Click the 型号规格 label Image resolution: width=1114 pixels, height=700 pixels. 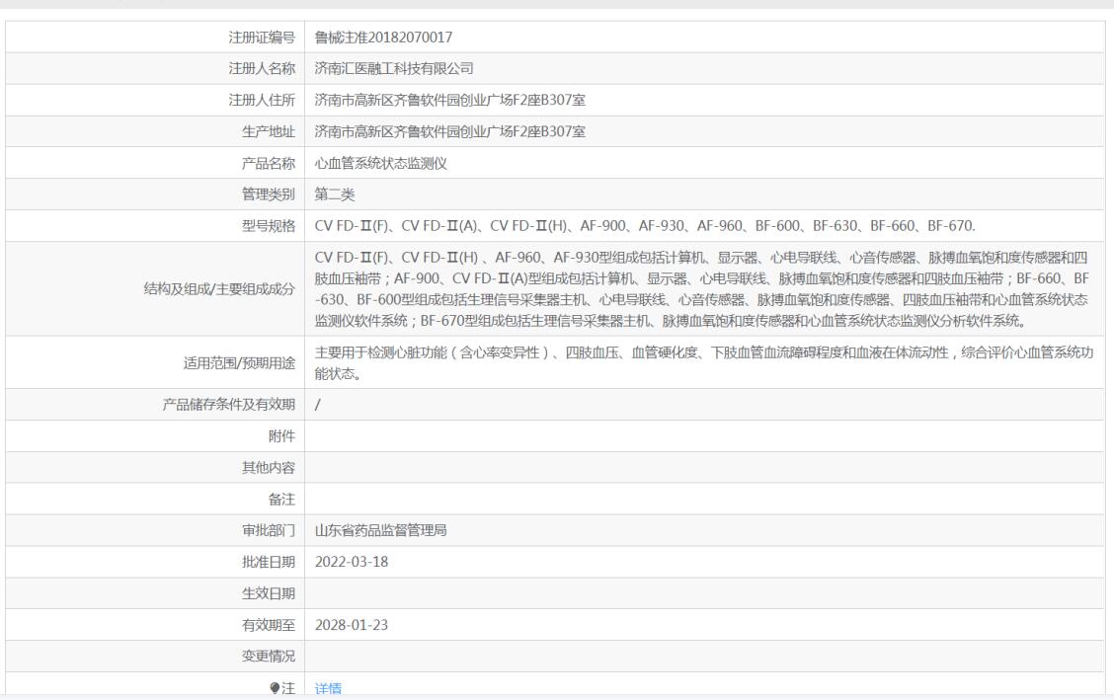(x=269, y=226)
